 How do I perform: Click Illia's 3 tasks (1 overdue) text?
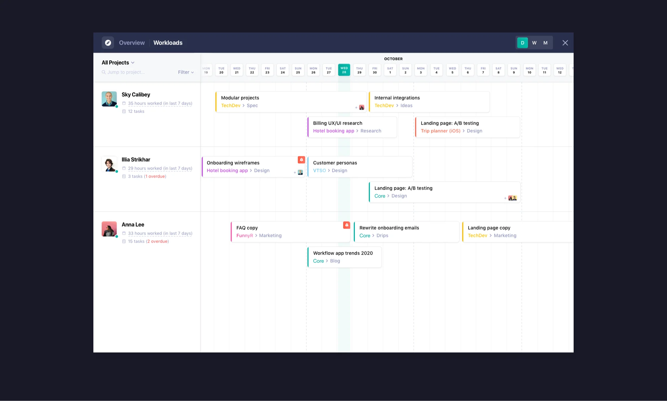click(147, 176)
